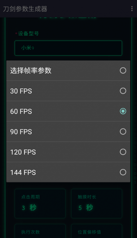Choose the 120 FPS list entry text
Screen dimensions: 137x238
pos(23,152)
